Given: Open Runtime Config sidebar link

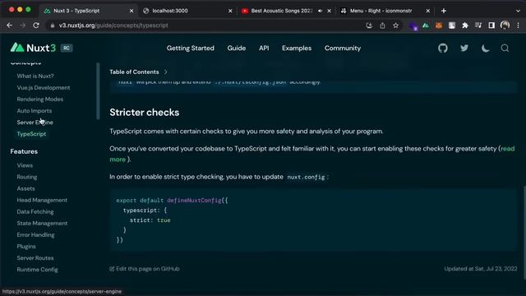Looking at the screenshot, I should 37,270.
